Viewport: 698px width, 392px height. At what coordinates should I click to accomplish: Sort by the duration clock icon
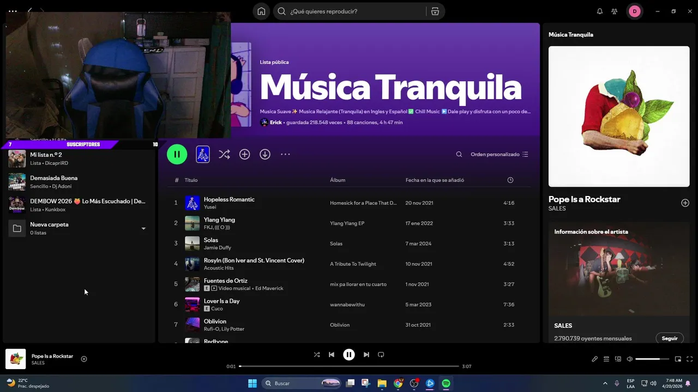point(510,180)
